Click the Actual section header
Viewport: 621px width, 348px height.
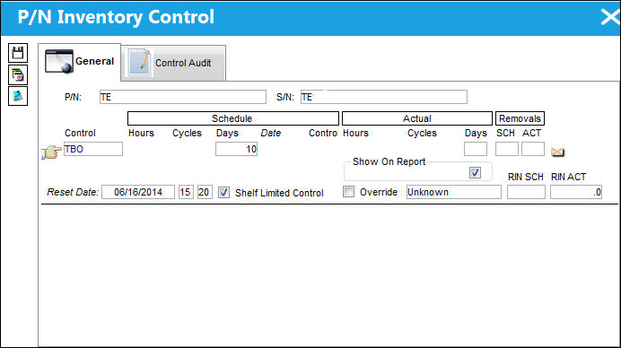point(417,118)
